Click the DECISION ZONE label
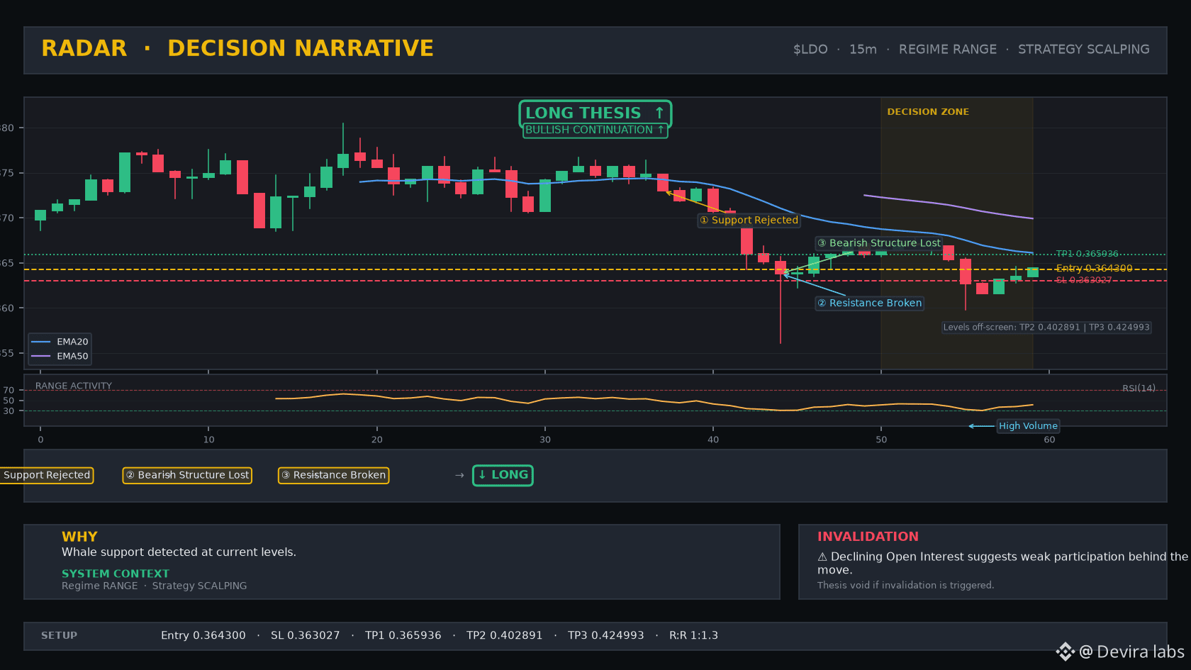This screenshot has width=1191, height=670. point(927,112)
